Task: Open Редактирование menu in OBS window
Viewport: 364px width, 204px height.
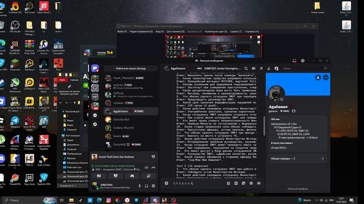Action: tap(141, 32)
